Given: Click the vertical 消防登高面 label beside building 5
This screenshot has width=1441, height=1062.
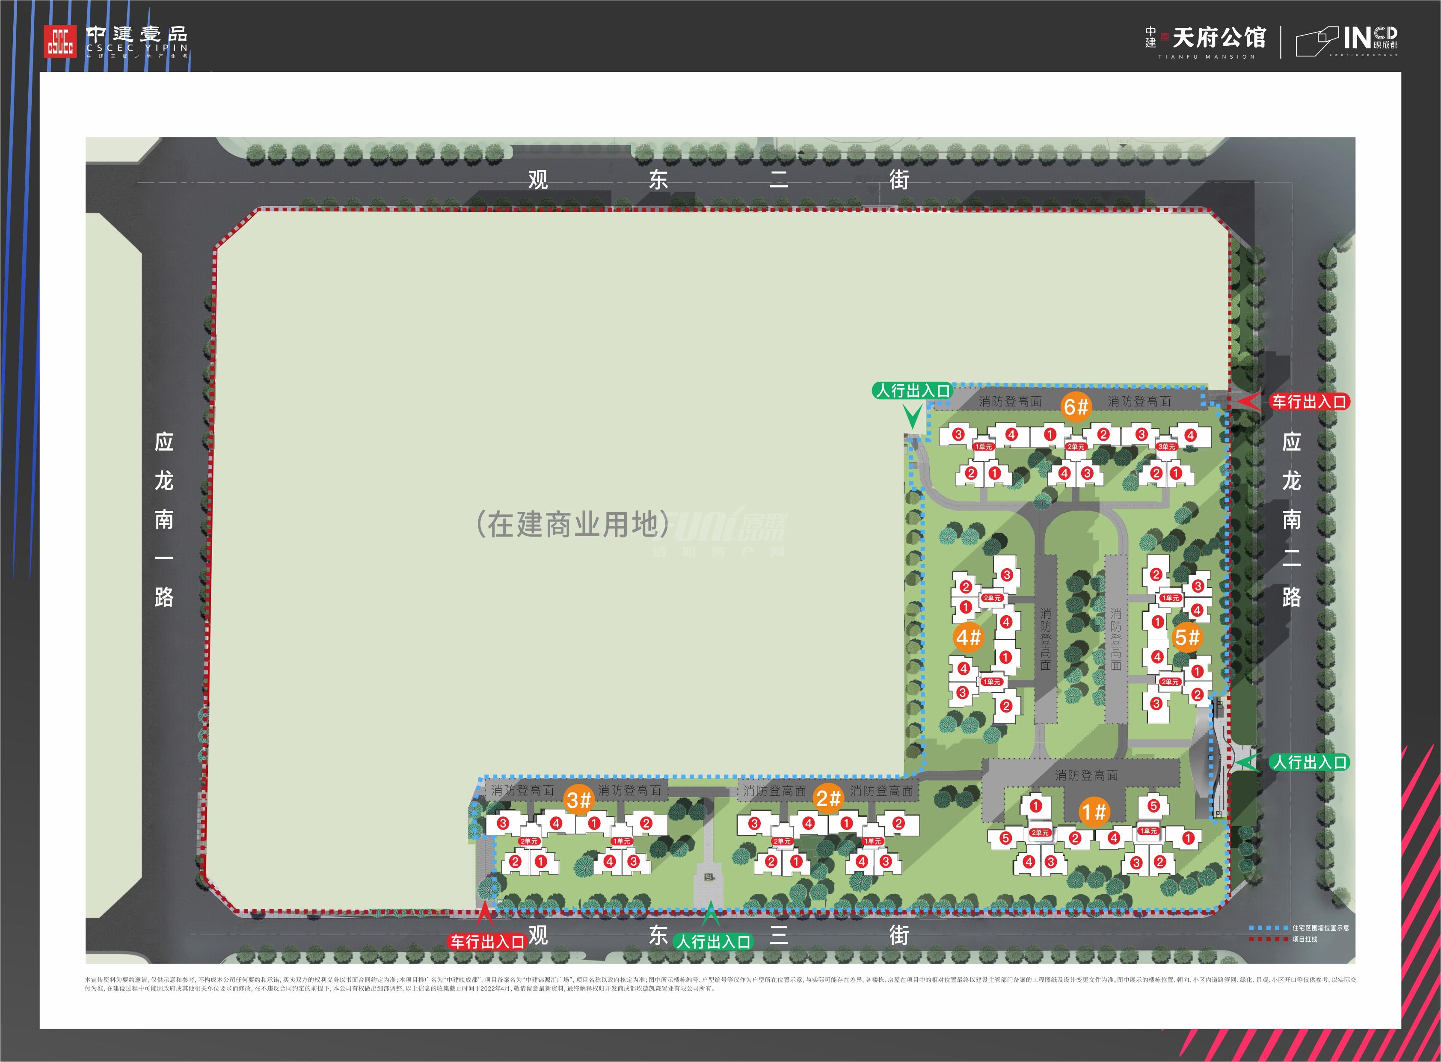Looking at the screenshot, I should tap(1116, 640).
